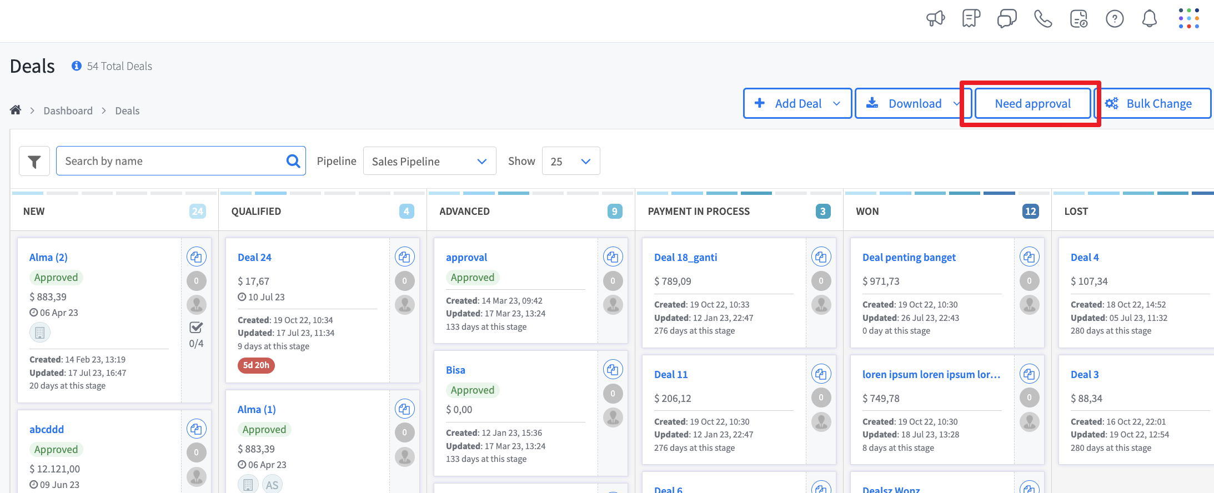Image resolution: width=1214 pixels, height=493 pixels.
Task: Expand the Add Deal dropdown arrow
Action: (x=836, y=104)
